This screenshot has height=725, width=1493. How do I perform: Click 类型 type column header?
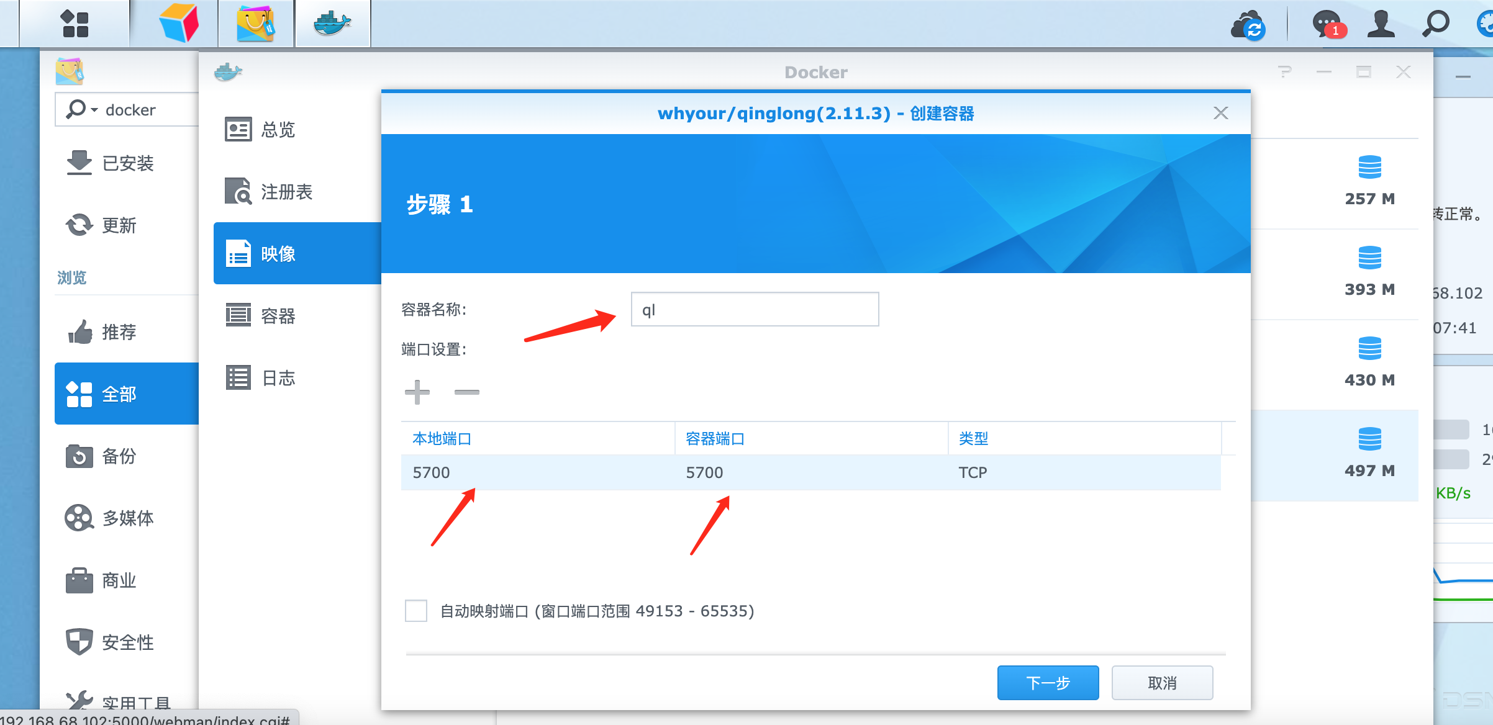pos(1085,439)
